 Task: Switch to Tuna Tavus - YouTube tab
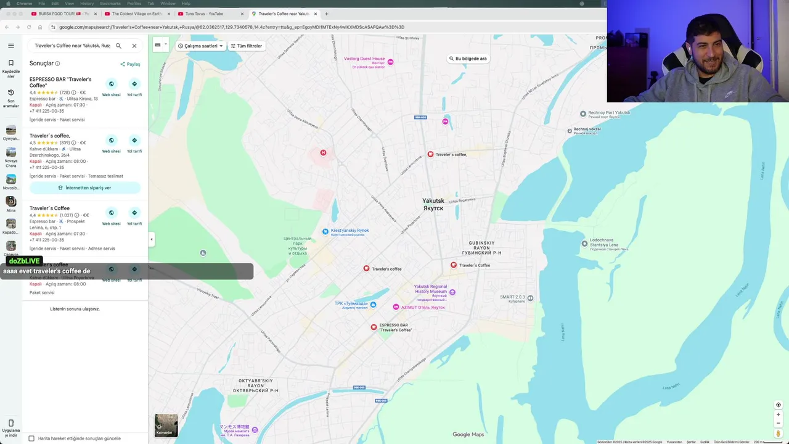coord(209,14)
